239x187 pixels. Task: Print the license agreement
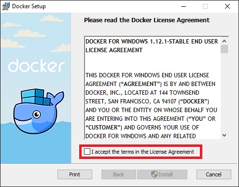point(75,174)
